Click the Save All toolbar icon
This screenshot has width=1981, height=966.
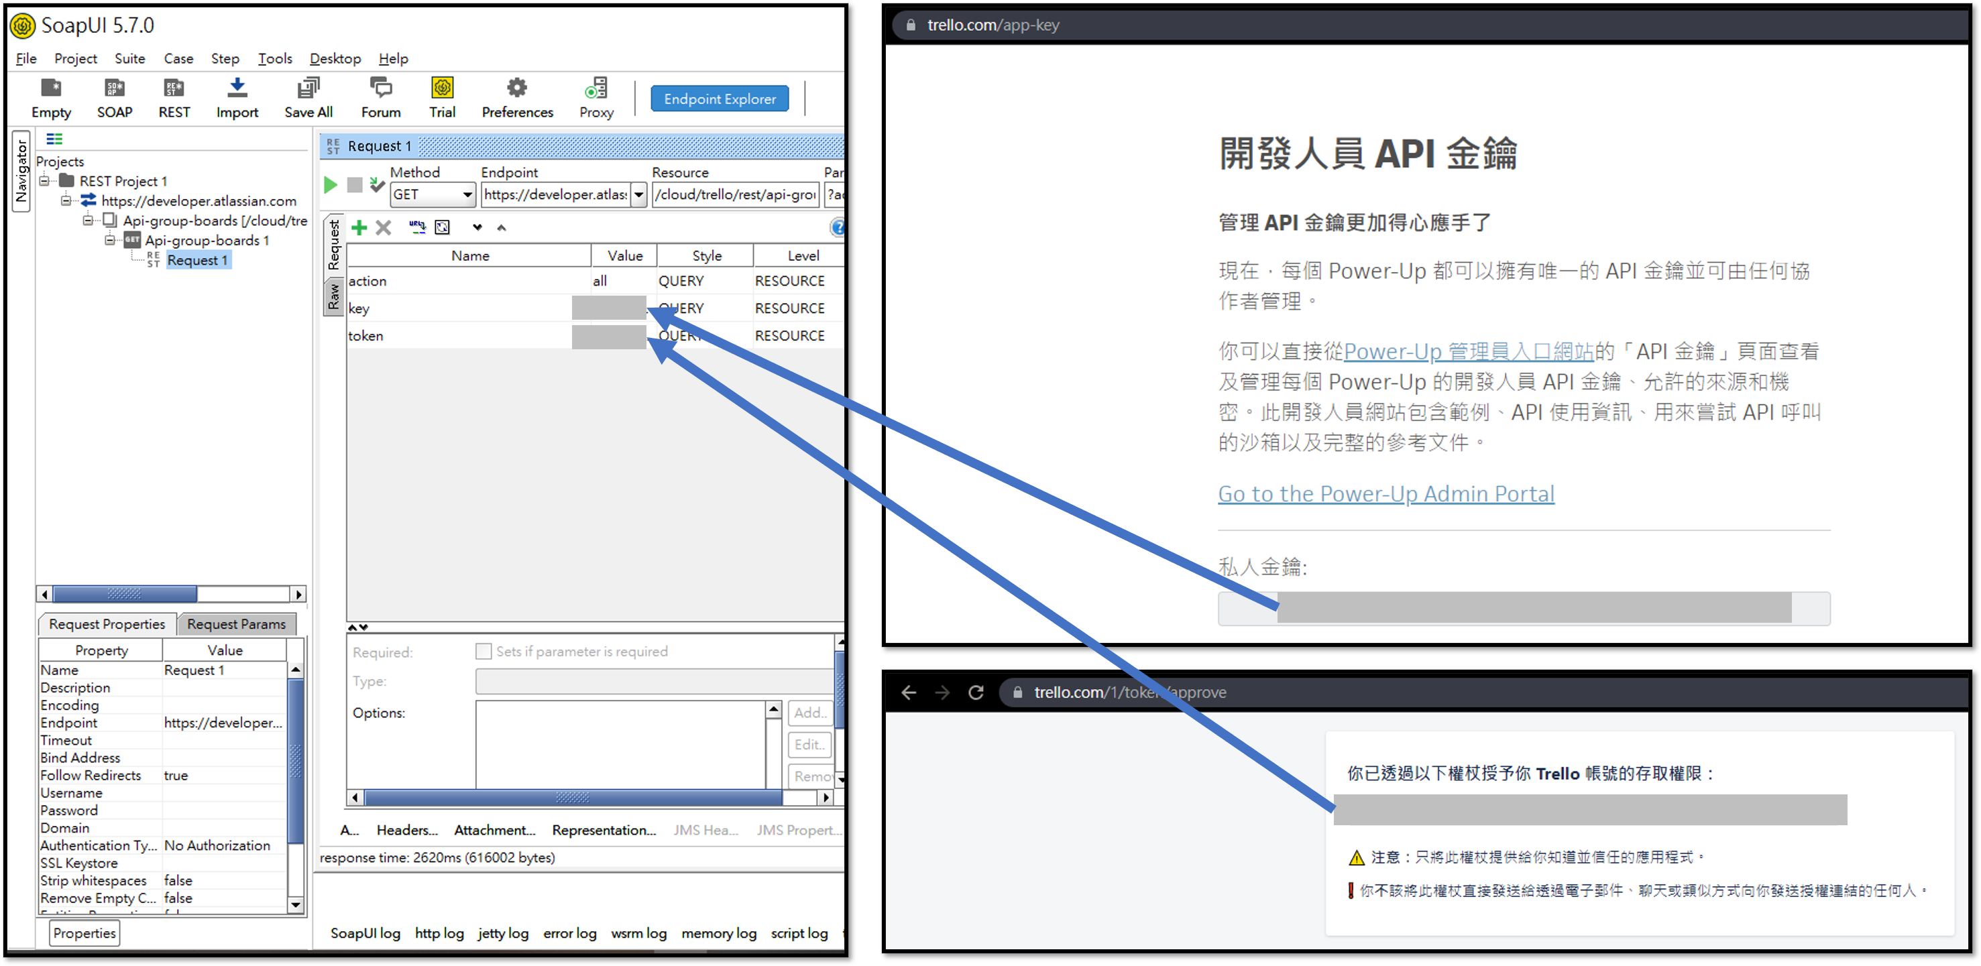point(308,88)
